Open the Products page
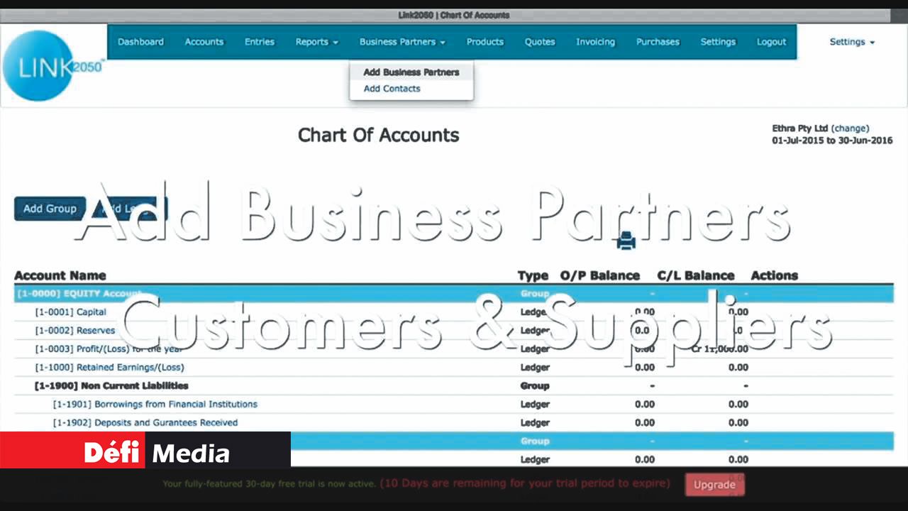908x511 pixels. [485, 42]
